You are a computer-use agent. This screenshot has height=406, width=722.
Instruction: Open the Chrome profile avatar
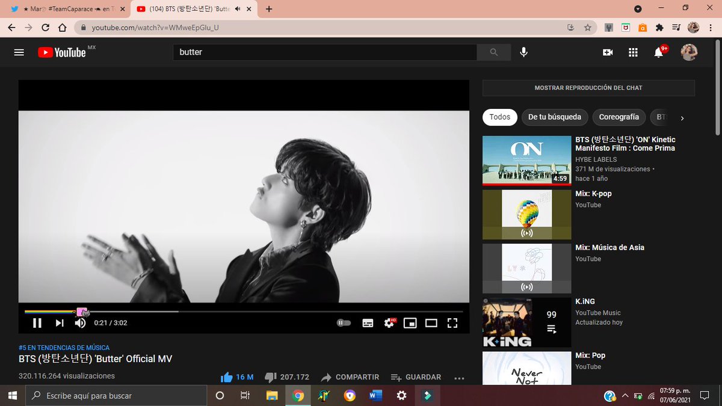(x=693, y=28)
